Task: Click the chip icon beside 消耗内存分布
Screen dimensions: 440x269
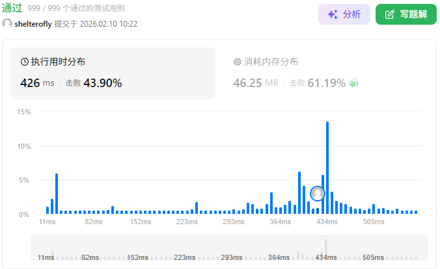Action: (x=237, y=62)
